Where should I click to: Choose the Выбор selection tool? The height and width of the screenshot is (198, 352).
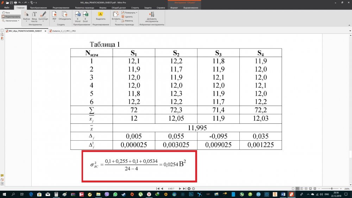pyautogui.click(x=26, y=17)
